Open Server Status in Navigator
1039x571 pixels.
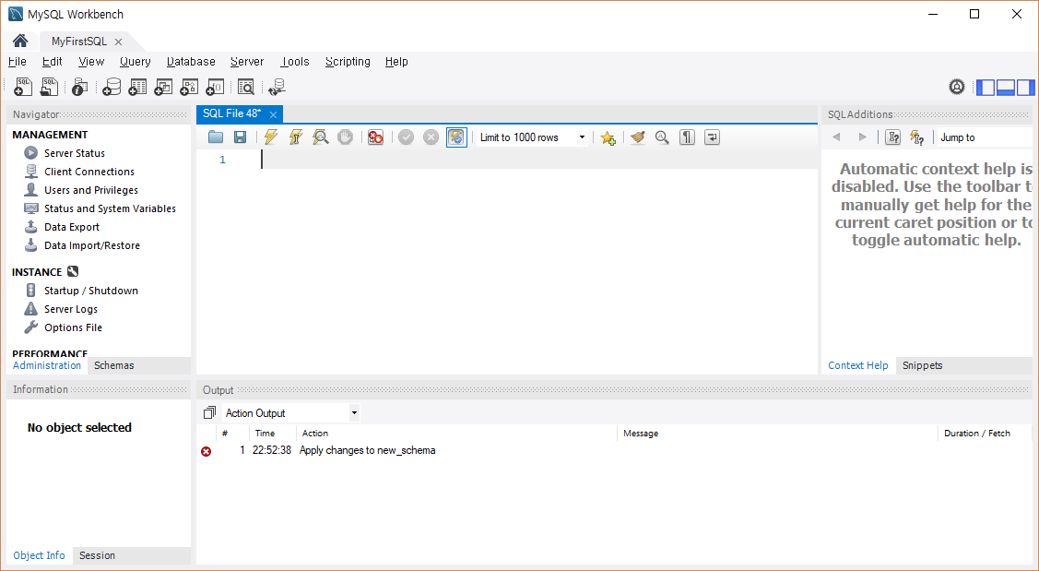tap(74, 153)
